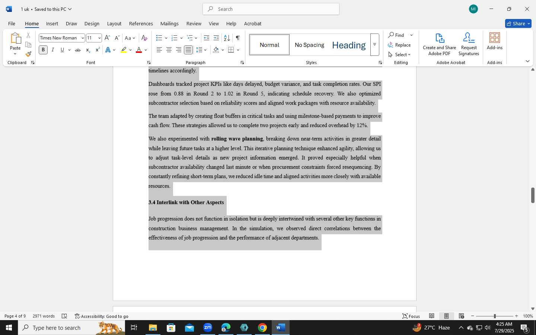Apply the red font color
The image size is (536, 335).
click(x=139, y=50)
